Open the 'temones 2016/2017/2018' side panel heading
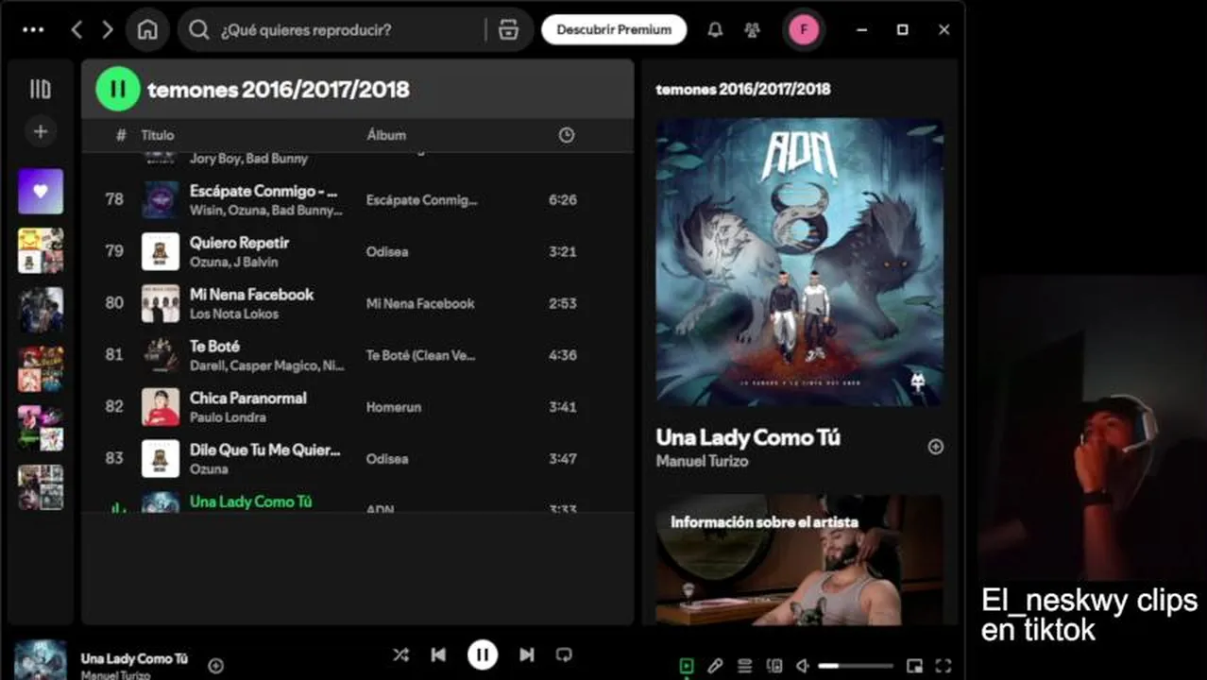Image resolution: width=1207 pixels, height=680 pixels. (742, 89)
